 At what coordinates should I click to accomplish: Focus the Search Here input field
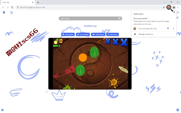pos(90,18)
